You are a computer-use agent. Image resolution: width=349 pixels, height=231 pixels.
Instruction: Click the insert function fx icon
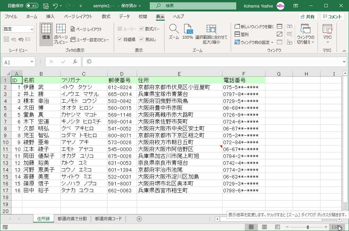pyautogui.click(x=75, y=62)
